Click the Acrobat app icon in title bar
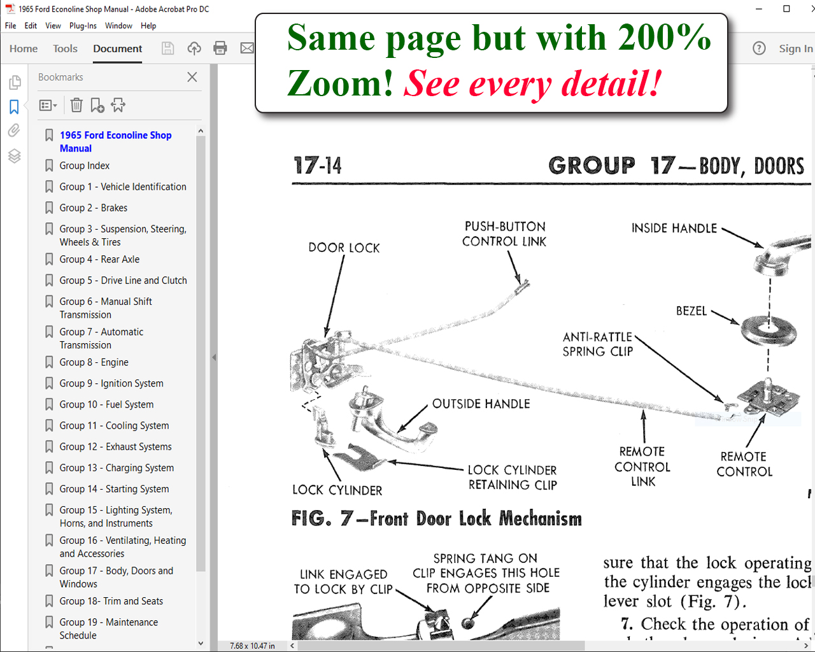 (10, 9)
